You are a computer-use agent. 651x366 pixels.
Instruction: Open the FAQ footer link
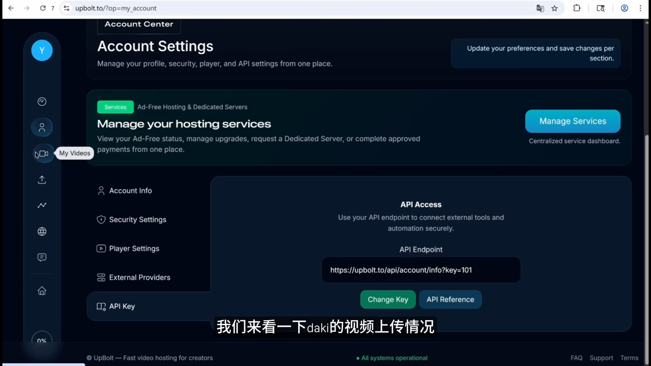pos(576,358)
